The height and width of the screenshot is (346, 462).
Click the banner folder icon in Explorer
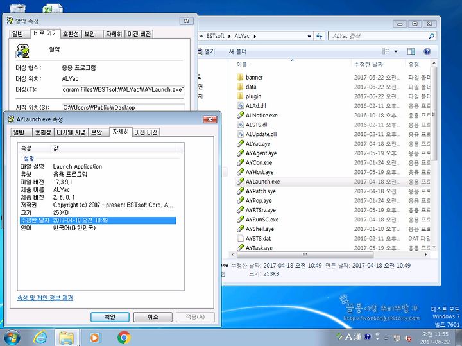(241, 77)
